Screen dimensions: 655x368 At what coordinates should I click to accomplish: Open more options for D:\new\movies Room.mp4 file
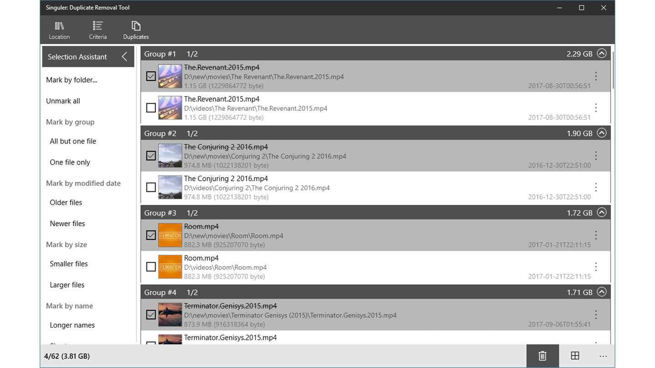(x=596, y=235)
